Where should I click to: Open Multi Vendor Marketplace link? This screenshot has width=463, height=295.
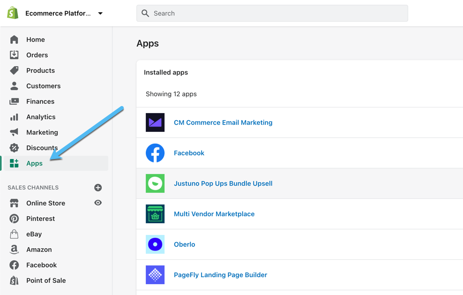click(214, 214)
